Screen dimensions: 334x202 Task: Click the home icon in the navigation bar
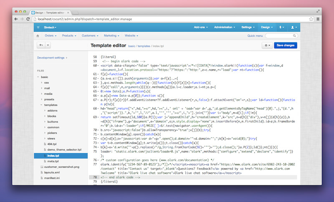pyautogui.click(x=38, y=36)
